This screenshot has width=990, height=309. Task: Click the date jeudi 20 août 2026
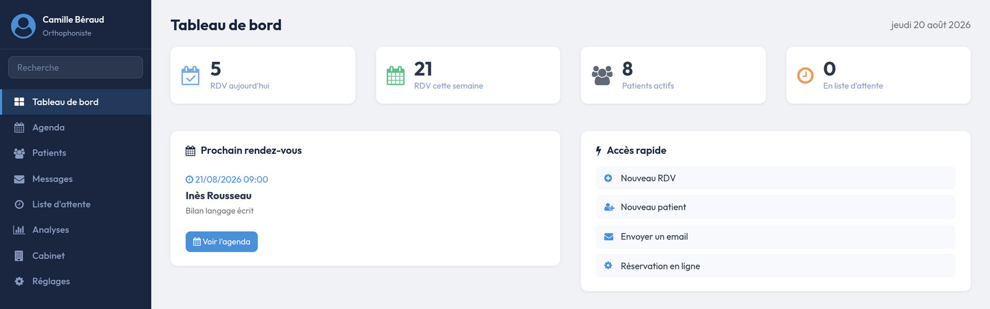(x=931, y=25)
